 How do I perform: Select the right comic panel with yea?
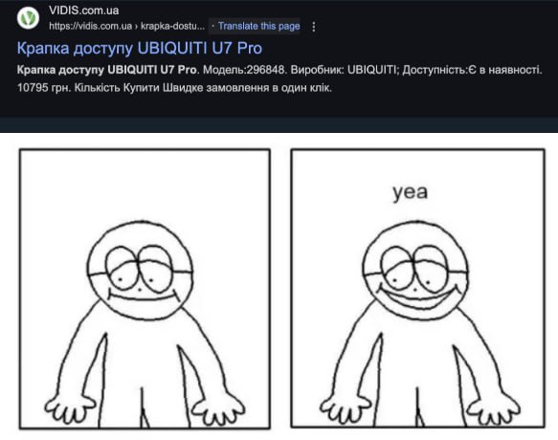(x=418, y=288)
